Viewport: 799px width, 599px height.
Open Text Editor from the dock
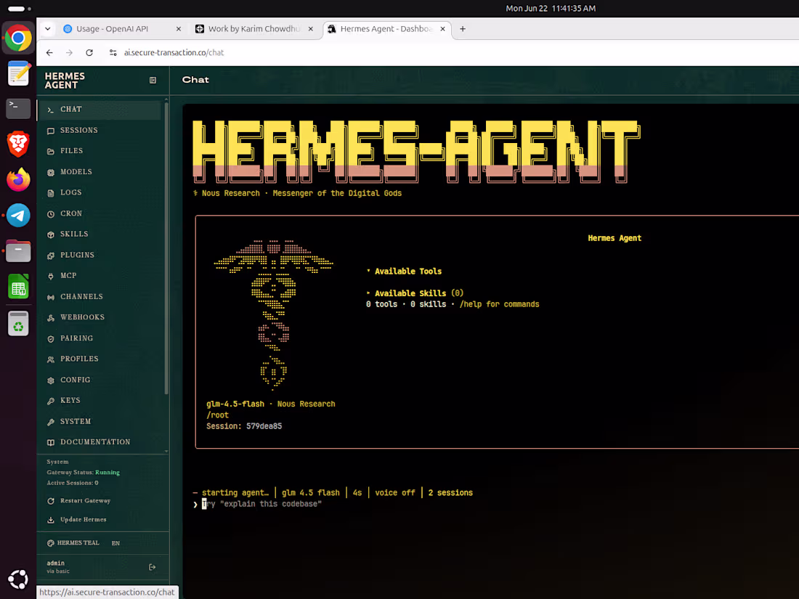18,73
